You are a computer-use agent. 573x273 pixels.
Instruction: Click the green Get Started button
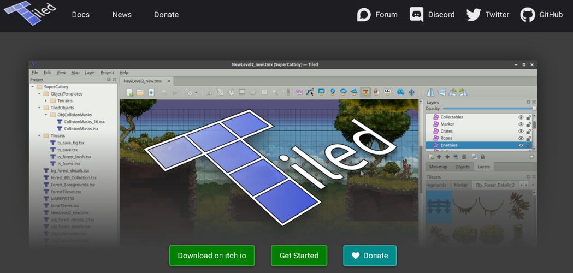[x=299, y=256]
